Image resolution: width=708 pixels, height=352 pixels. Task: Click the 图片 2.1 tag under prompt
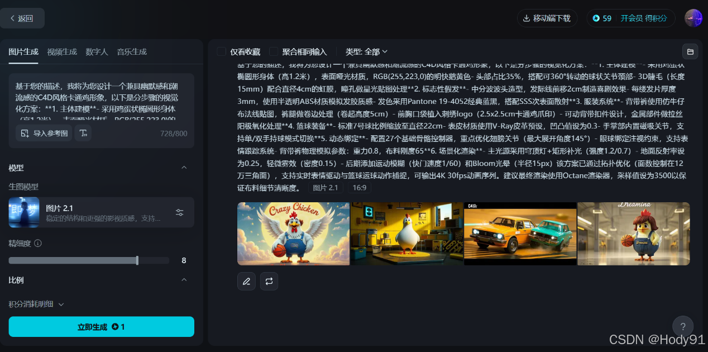tap(326, 188)
